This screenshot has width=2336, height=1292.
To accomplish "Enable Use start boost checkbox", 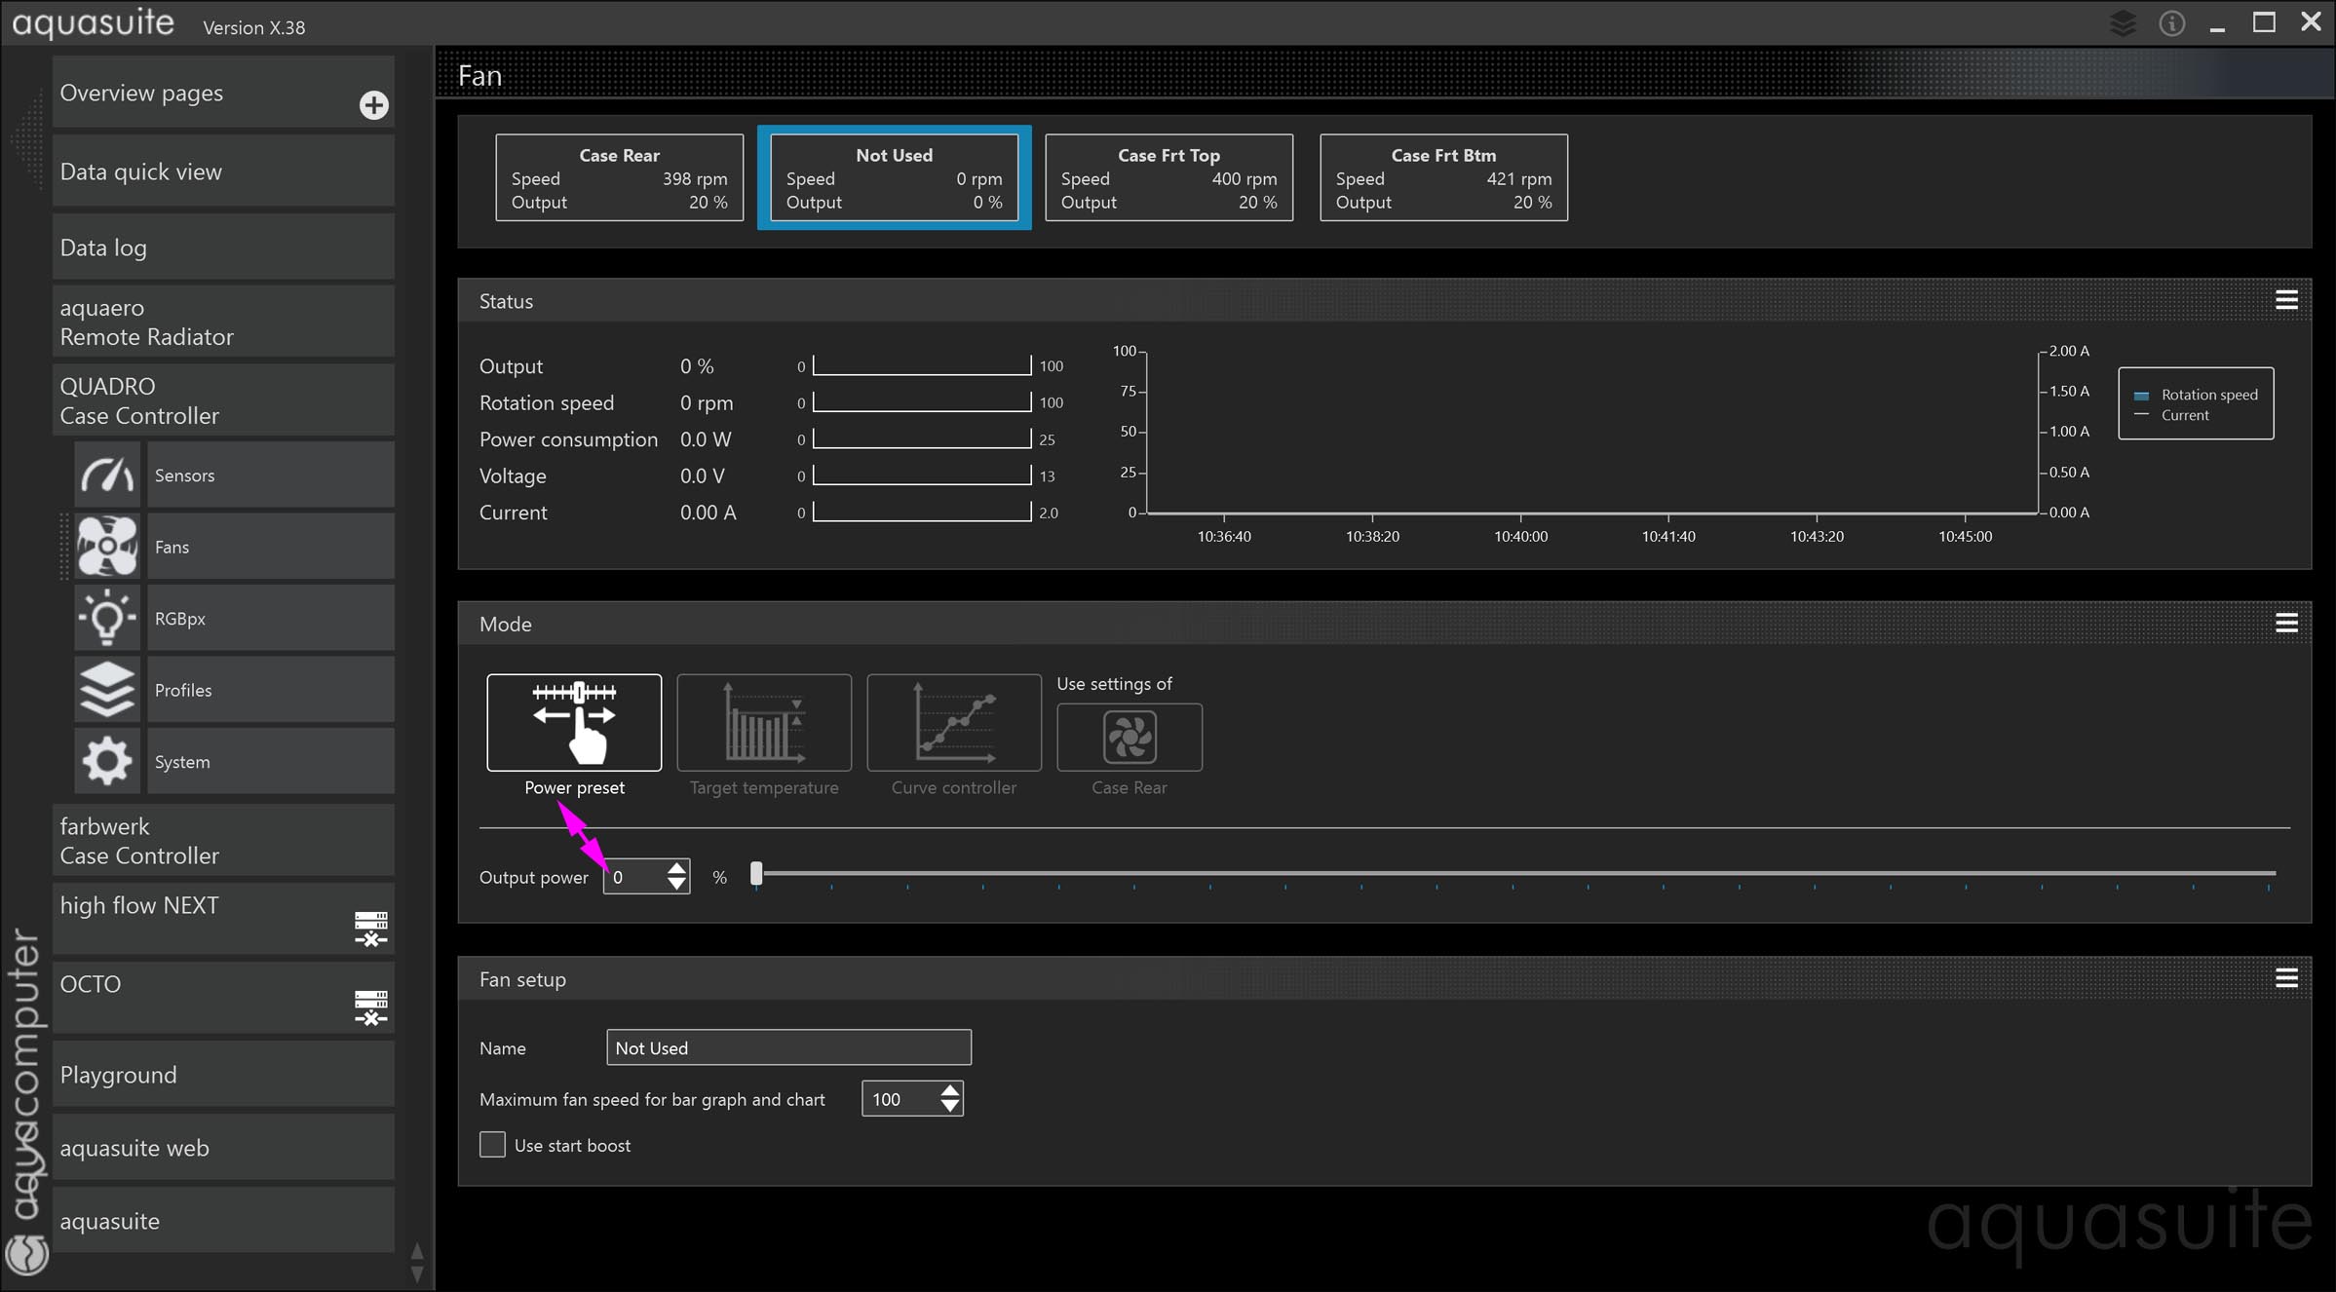I will point(493,1145).
